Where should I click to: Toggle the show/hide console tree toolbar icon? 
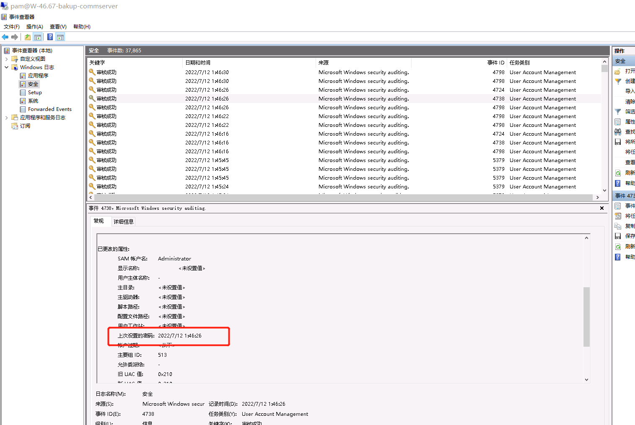click(x=38, y=37)
